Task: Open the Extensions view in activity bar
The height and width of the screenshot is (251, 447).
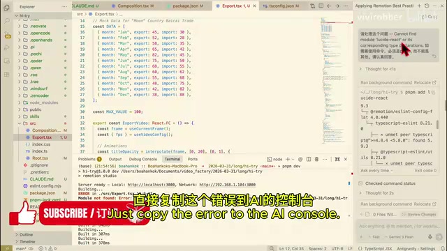Action: pyautogui.click(x=7, y=75)
